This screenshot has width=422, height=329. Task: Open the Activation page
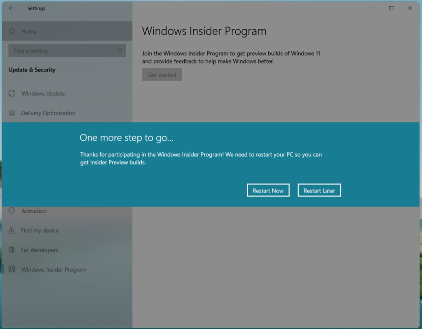tap(34, 211)
